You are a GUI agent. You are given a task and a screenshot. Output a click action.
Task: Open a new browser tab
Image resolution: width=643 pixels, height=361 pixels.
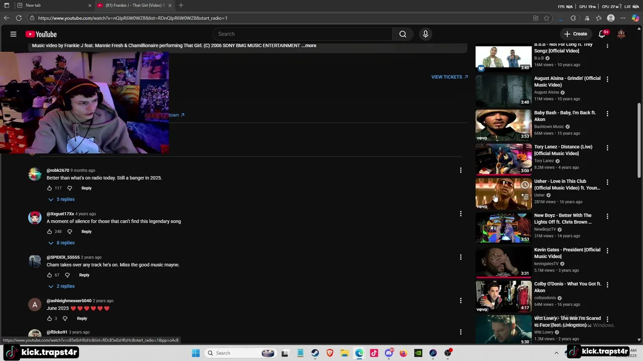pos(181,5)
